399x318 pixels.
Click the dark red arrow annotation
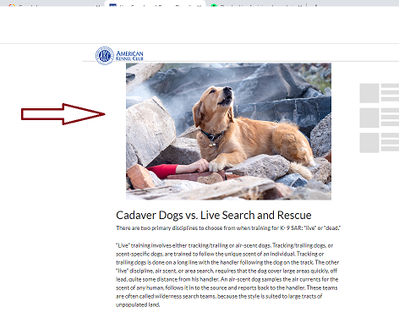point(63,114)
